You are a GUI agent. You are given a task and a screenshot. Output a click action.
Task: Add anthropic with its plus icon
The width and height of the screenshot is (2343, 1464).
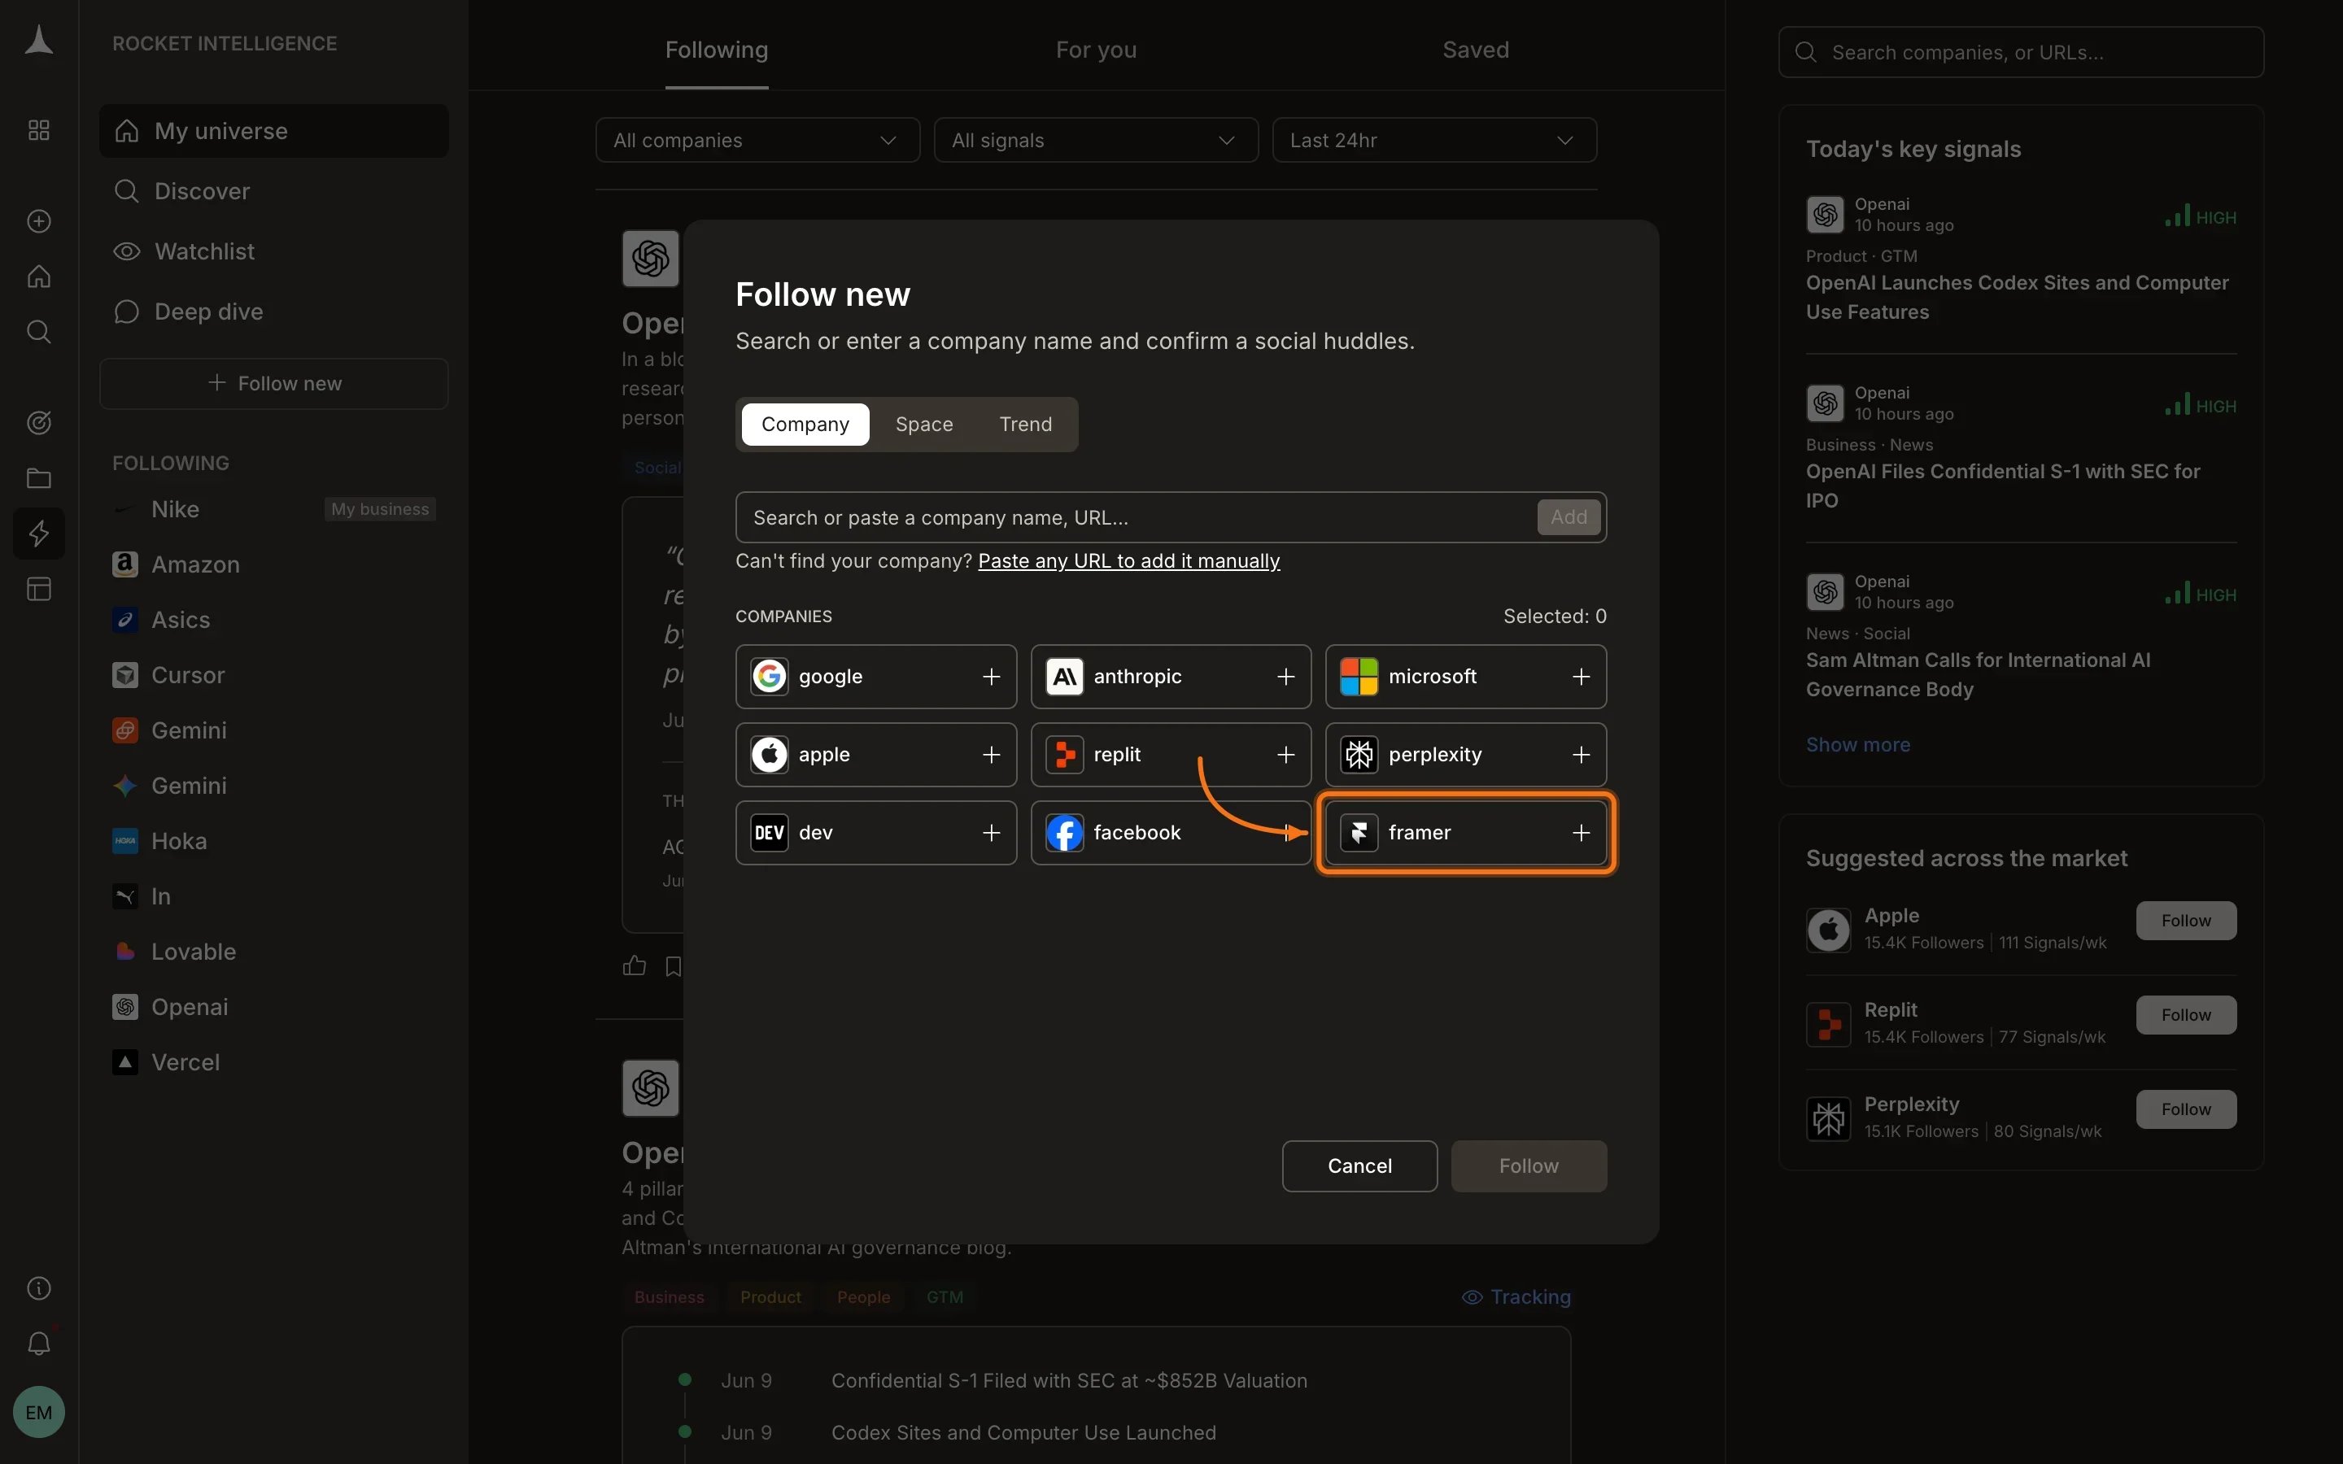pyautogui.click(x=1285, y=677)
